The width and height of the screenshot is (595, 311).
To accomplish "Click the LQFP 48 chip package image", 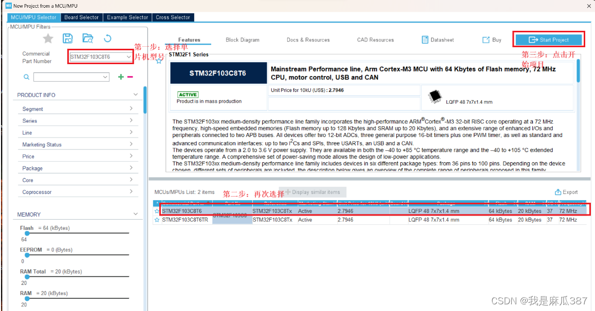I will [x=435, y=96].
